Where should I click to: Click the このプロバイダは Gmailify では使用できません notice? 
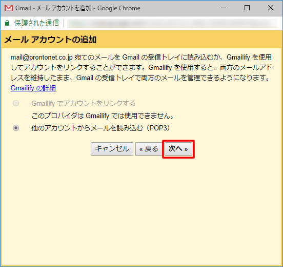click(x=103, y=116)
